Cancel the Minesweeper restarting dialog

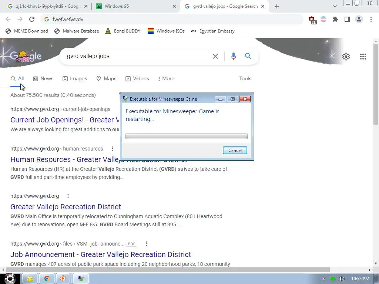click(x=235, y=150)
